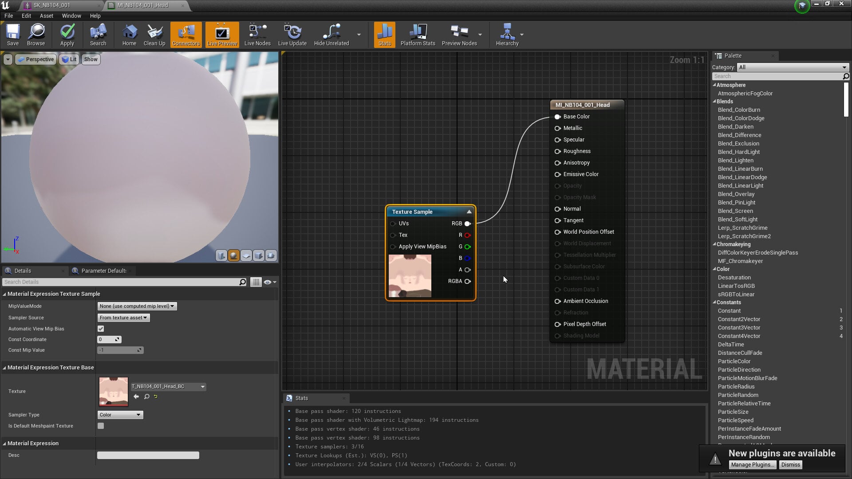852x479 pixels.
Task: Open the Home toolbar icon
Action: point(129,35)
